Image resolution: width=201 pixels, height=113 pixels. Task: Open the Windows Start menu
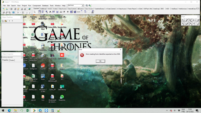coord(3,110)
